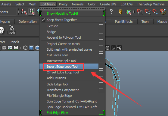Choose Spin Edge Forward
This screenshot has height=116, width=168.
tap(72, 101)
